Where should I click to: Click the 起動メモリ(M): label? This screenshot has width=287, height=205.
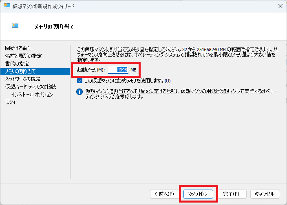coord(91,70)
